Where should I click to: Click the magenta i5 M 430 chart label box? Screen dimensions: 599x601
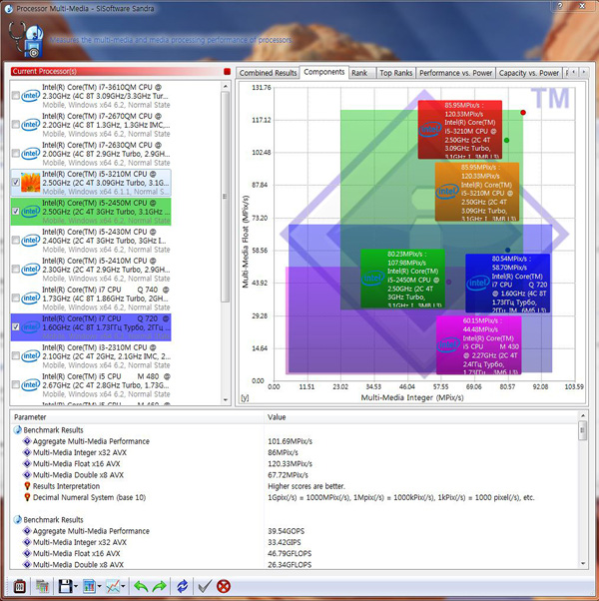[x=478, y=345]
